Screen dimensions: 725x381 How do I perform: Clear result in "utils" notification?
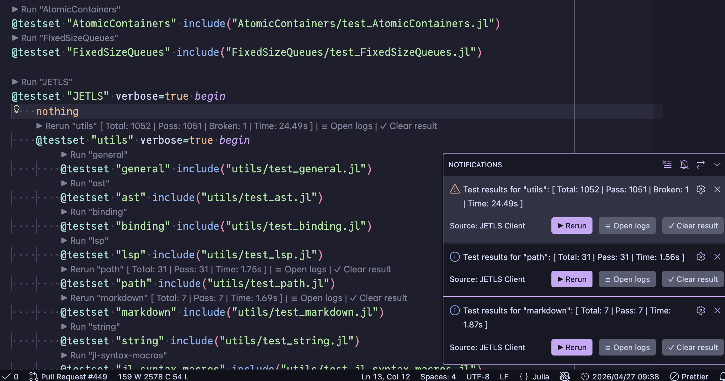[x=693, y=226]
